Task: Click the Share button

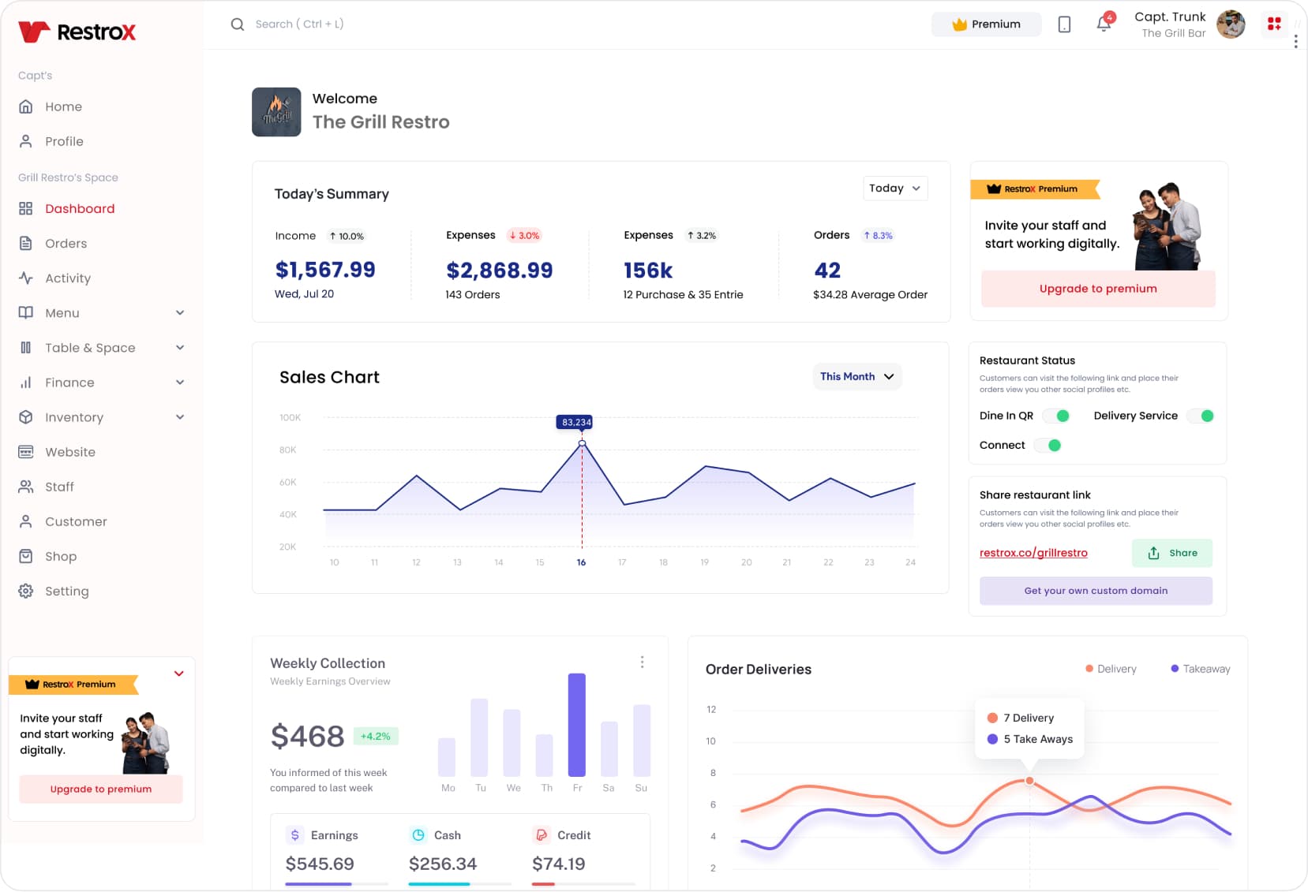Action: [1172, 553]
